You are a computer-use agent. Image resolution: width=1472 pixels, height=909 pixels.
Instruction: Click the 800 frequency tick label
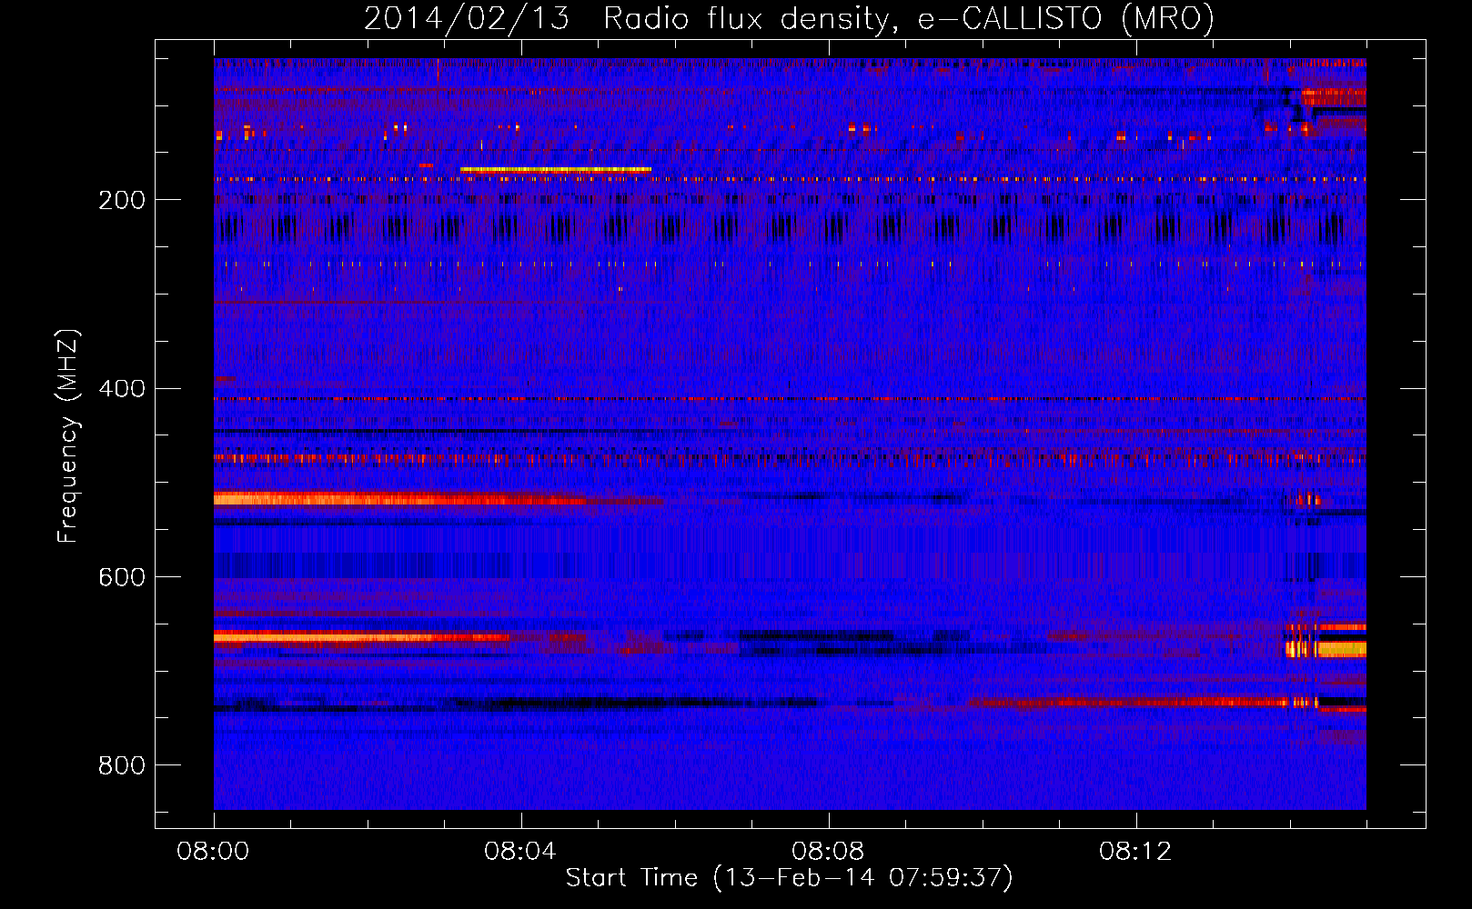tap(122, 766)
